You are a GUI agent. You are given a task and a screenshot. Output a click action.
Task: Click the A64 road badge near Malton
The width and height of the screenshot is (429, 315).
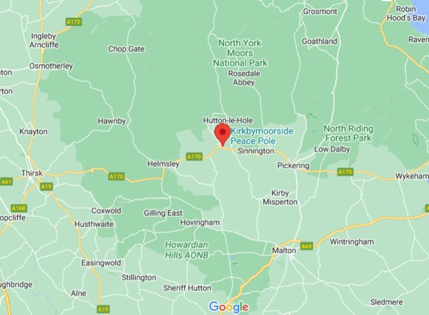[x=306, y=246]
